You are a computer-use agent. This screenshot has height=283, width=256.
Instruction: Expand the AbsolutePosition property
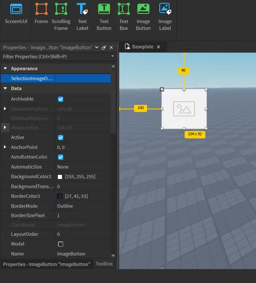pyautogui.click(x=5, y=109)
